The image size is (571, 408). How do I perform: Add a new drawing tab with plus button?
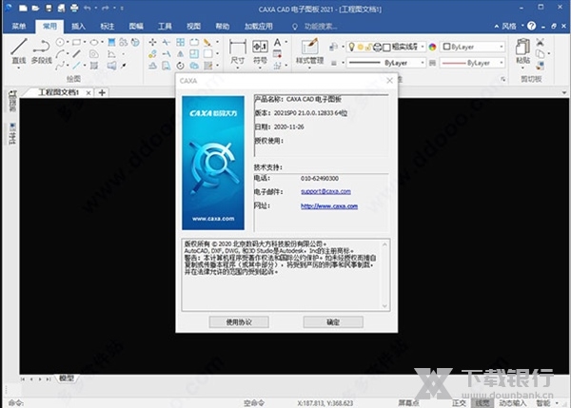click(102, 92)
